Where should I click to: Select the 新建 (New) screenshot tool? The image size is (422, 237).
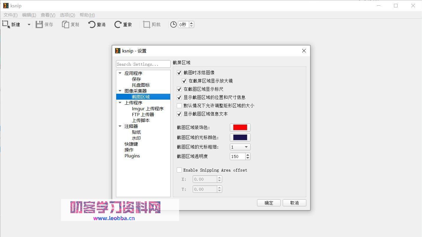12,24
